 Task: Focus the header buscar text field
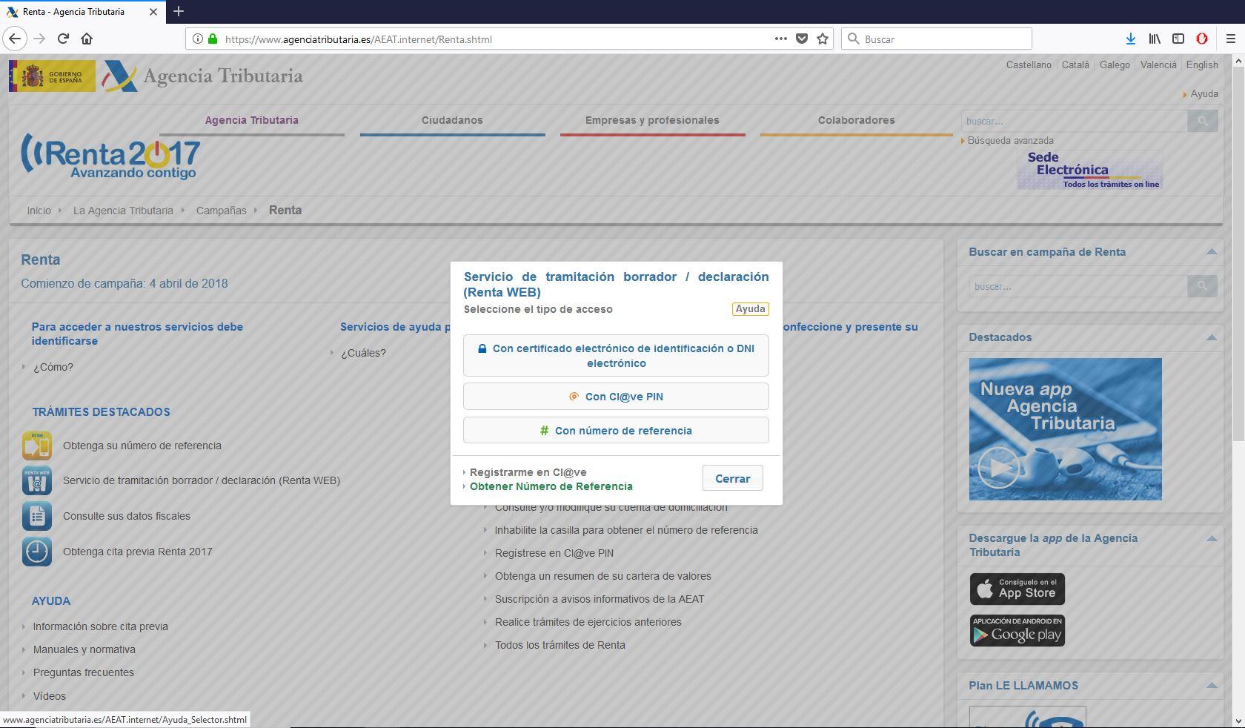1075,121
